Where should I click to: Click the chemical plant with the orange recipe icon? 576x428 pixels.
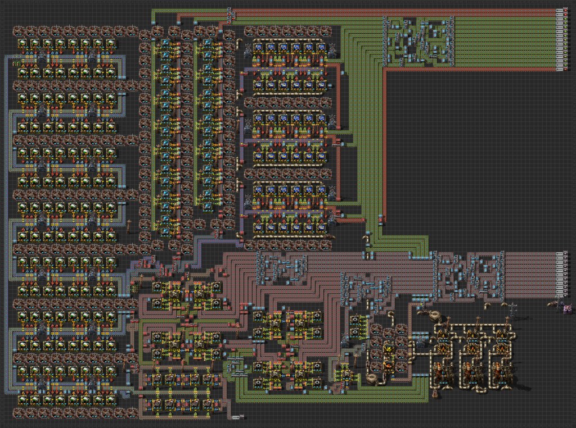(x=388, y=365)
